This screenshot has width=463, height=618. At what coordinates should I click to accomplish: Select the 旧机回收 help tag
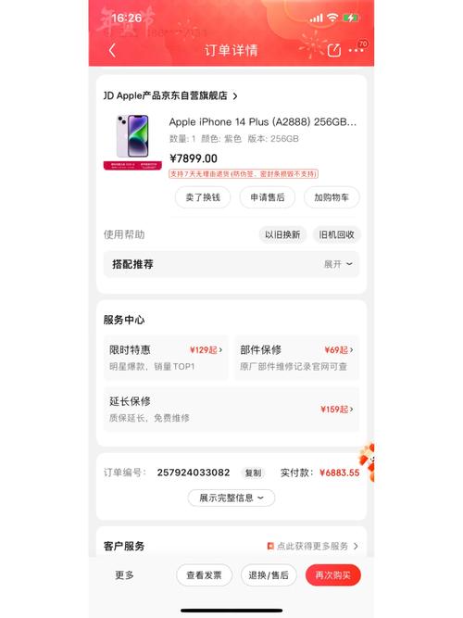pos(336,235)
